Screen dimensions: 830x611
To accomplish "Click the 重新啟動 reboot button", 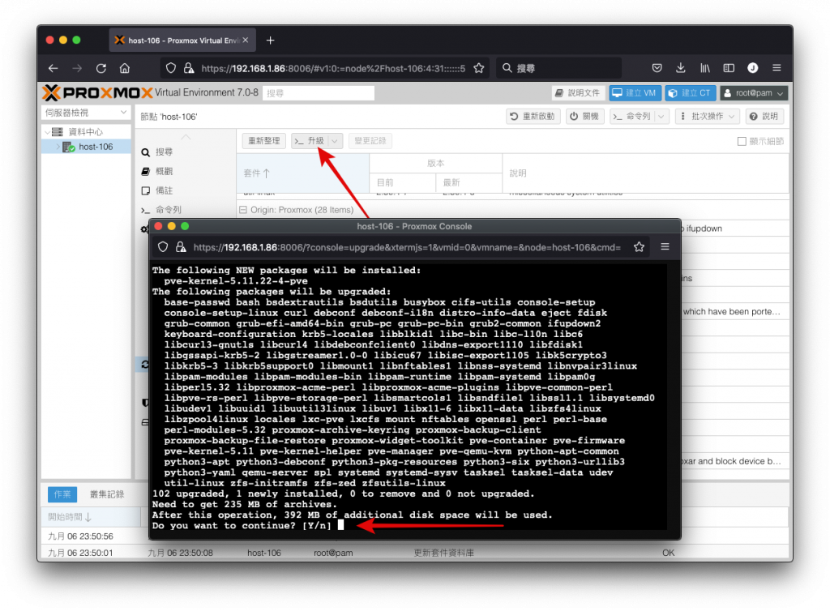I will point(533,117).
